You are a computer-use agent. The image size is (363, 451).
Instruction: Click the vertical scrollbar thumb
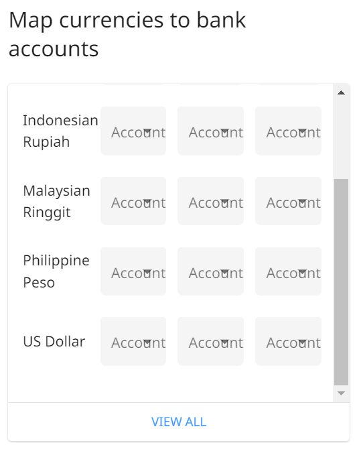click(341, 282)
